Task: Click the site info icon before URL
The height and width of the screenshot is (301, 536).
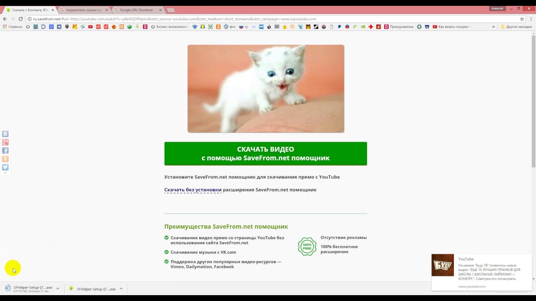Action: (x=30, y=19)
